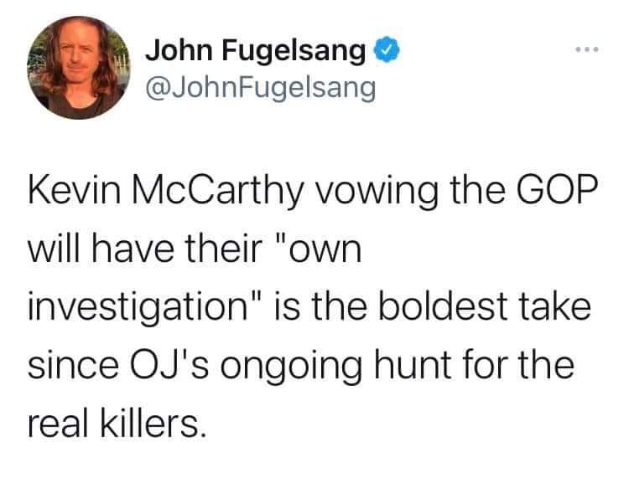Click the word since in tweet
629x478 pixels.
(x=74, y=365)
